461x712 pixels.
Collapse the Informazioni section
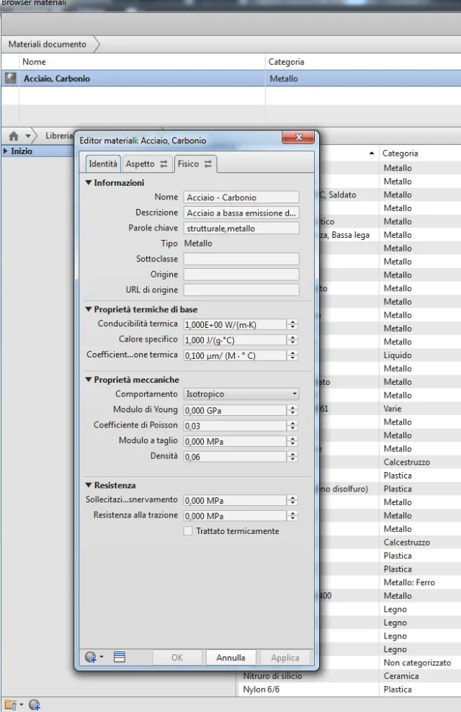click(x=89, y=182)
